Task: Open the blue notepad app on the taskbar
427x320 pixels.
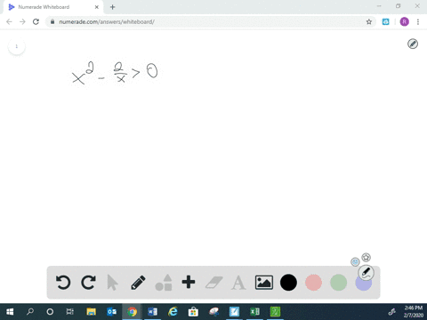Action: tap(234, 312)
